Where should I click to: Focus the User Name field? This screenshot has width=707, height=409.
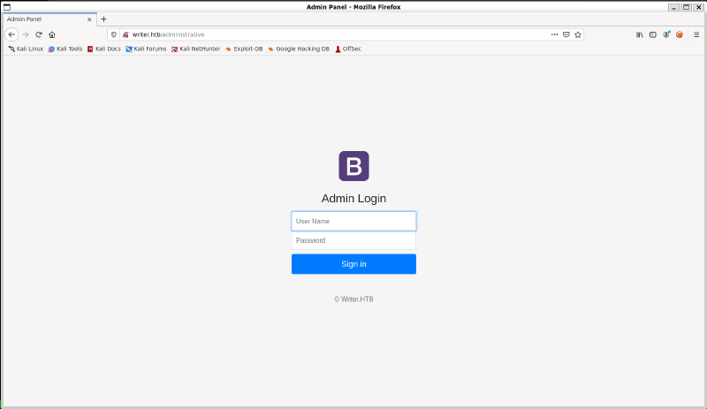click(x=353, y=221)
